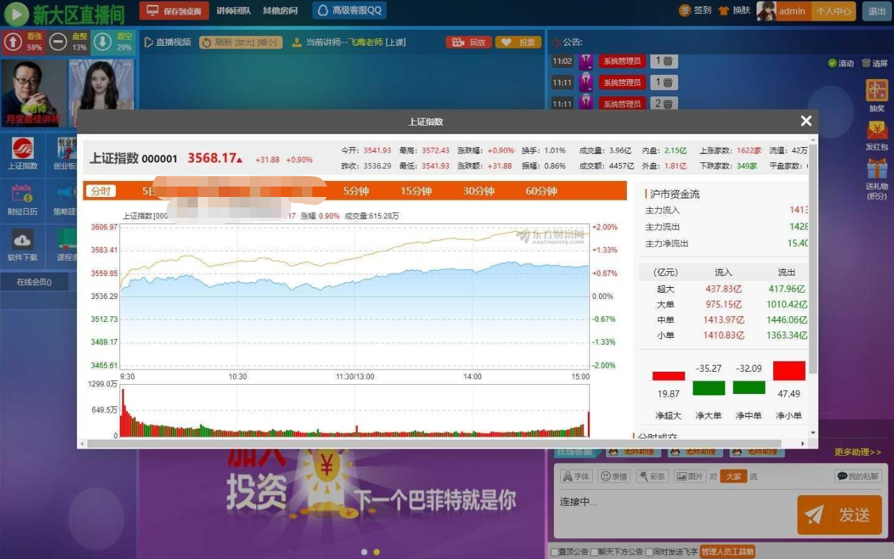Click the 保存到桌面 button
This screenshot has width=894, height=559.
(174, 10)
